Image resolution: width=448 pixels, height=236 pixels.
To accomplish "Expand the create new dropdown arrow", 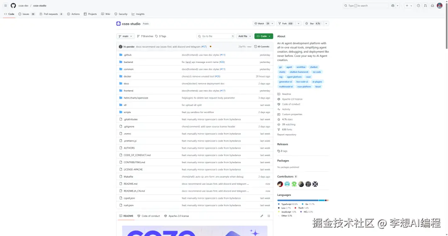I will click(411, 5).
